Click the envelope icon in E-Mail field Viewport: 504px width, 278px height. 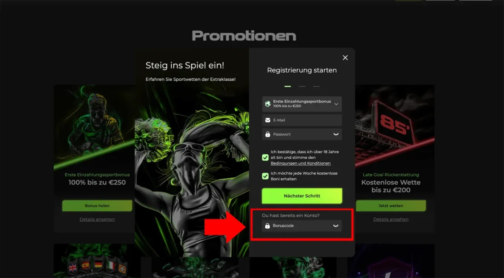(268, 120)
